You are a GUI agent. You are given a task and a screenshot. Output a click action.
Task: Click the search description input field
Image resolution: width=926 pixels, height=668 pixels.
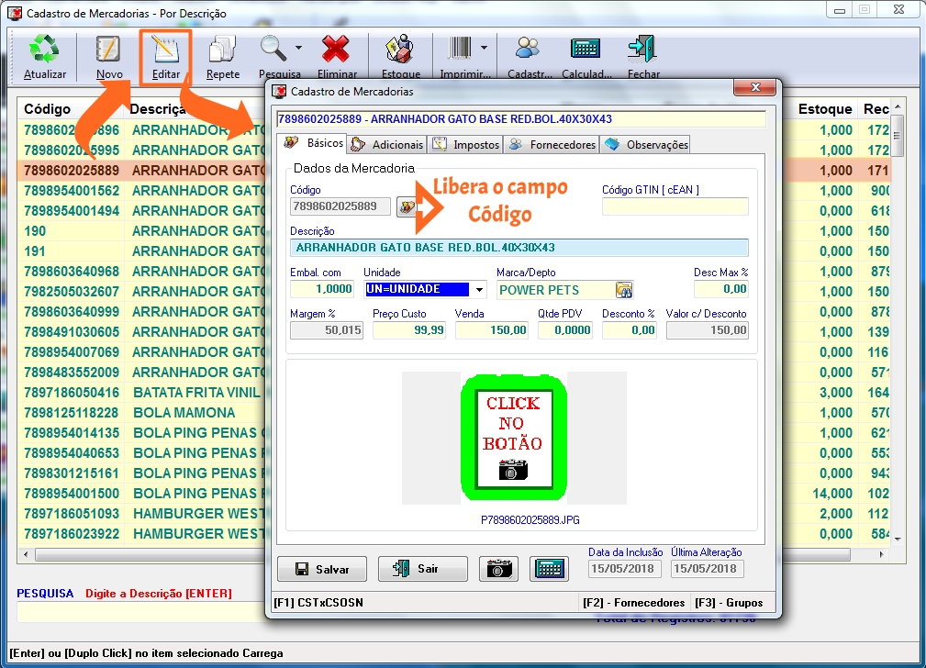coord(140,612)
